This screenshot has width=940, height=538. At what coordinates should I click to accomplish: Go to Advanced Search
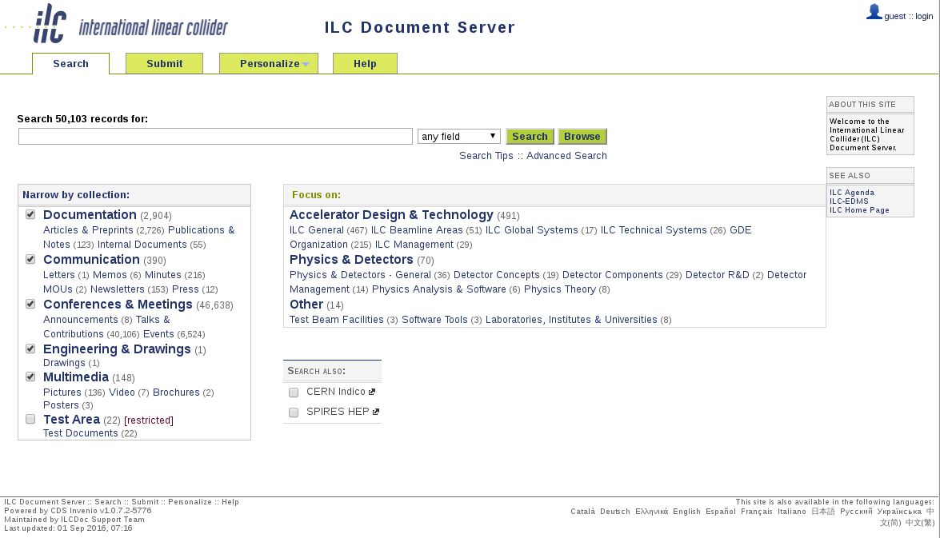[566, 156]
